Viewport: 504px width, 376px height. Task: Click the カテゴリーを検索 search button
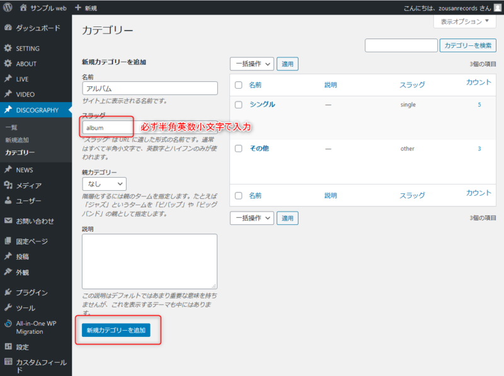click(468, 45)
